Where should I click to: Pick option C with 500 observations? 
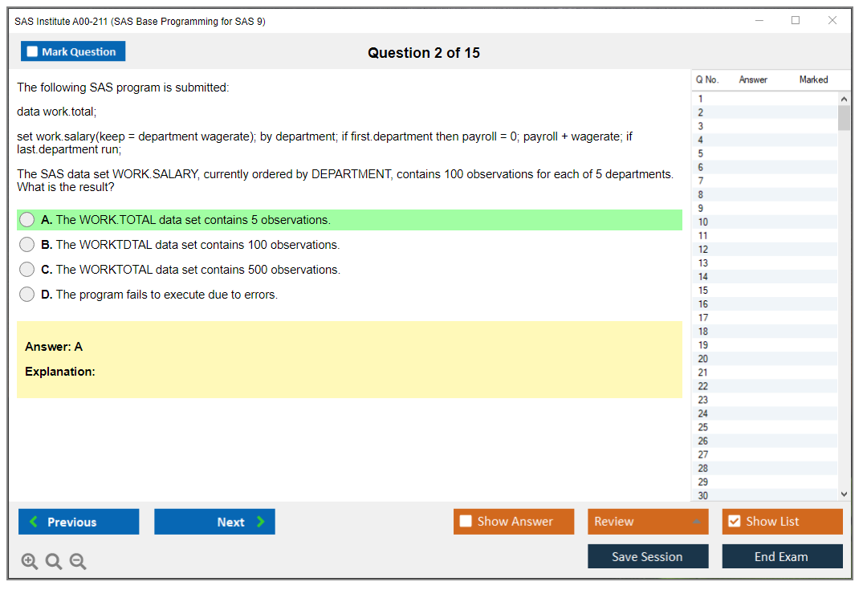[x=27, y=270]
